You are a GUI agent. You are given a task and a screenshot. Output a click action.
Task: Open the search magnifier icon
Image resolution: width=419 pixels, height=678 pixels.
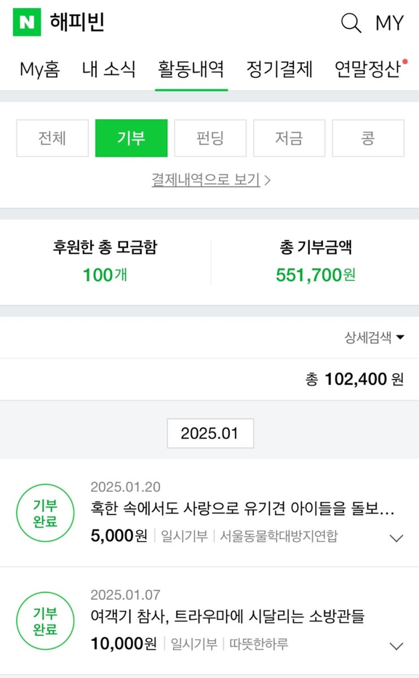coord(351,23)
